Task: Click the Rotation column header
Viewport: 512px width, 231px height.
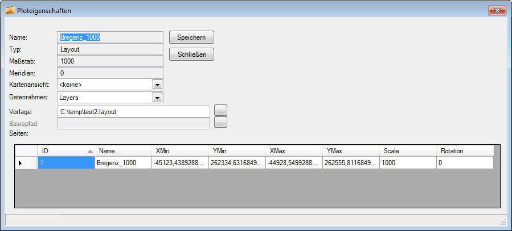Action: pos(465,151)
